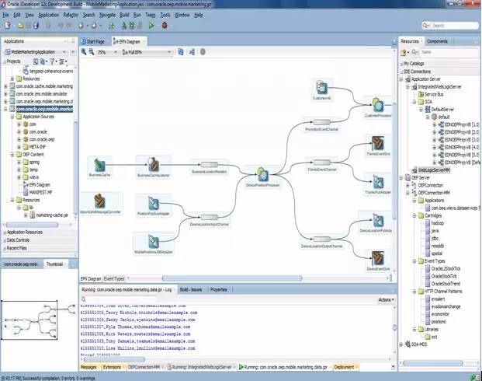482x381 pixels.
Task: Select marketing-cache.jar in project tree
Action: [49, 215]
